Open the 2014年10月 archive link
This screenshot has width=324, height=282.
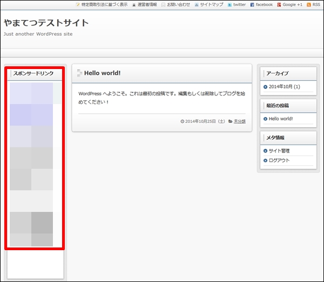click(285, 87)
